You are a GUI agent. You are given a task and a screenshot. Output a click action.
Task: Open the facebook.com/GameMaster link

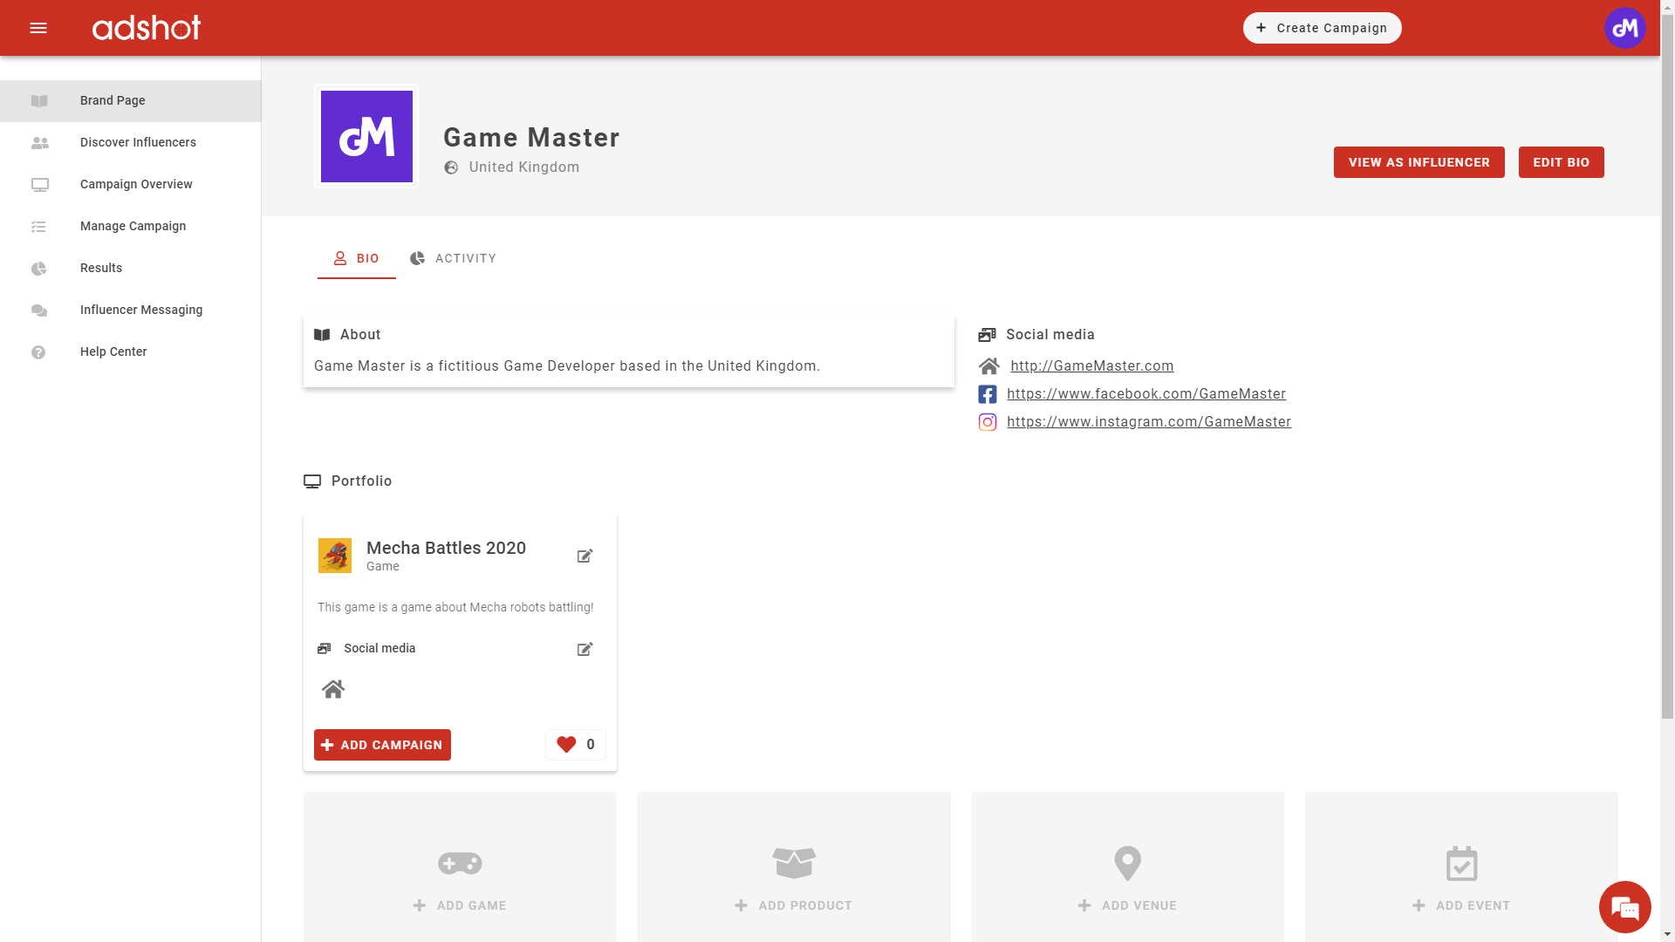pyautogui.click(x=1146, y=394)
